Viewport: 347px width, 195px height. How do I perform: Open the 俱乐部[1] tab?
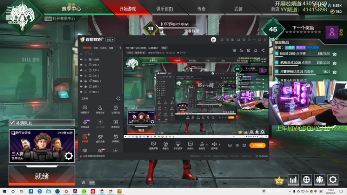164,9
